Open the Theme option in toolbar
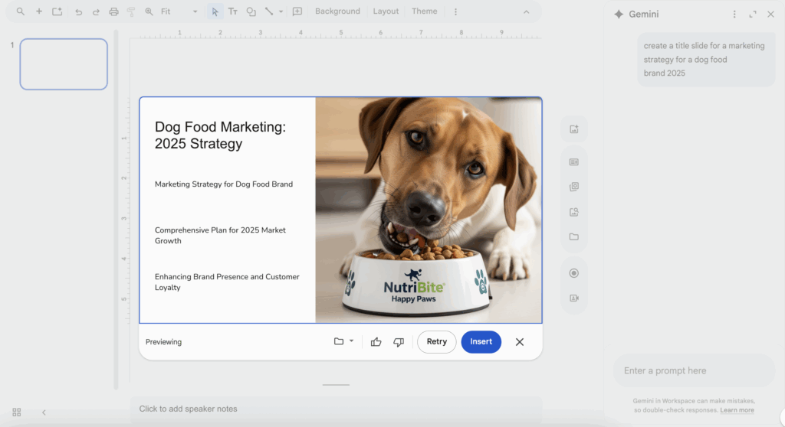 pyautogui.click(x=424, y=11)
